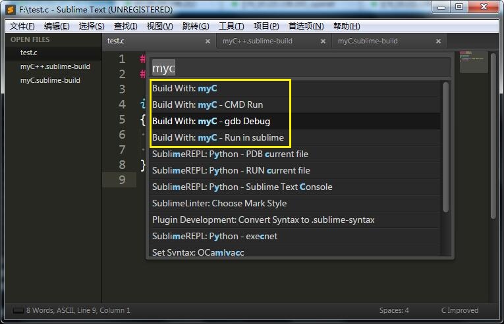Click line number 9 in gutter
The width and height of the screenshot is (504, 324).
click(x=122, y=179)
